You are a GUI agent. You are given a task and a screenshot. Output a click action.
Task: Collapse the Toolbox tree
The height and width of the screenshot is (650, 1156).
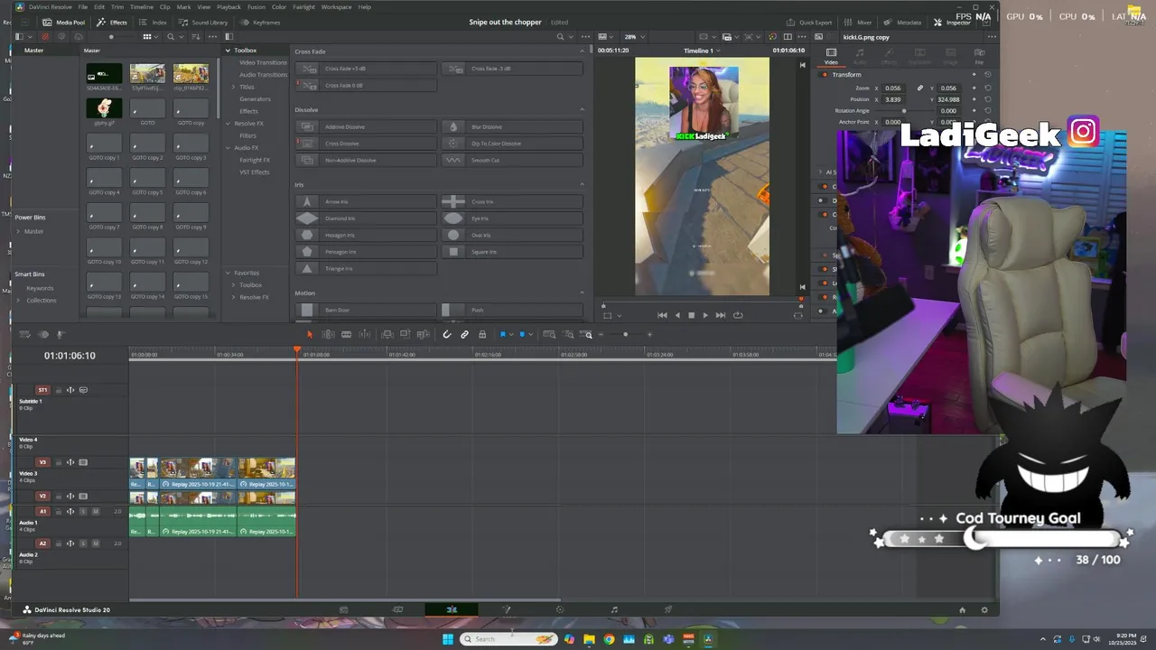point(228,51)
